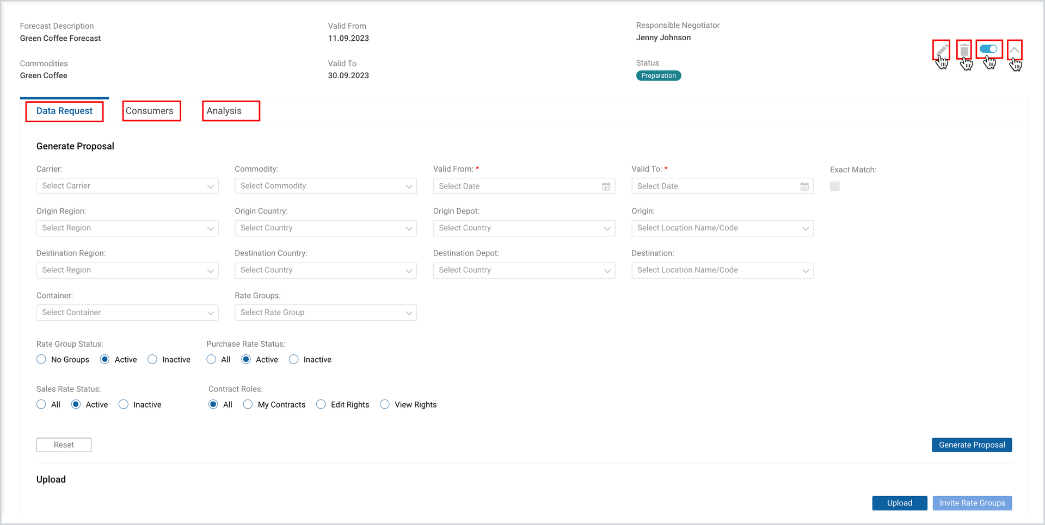Choose View Rights contract role

[385, 404]
